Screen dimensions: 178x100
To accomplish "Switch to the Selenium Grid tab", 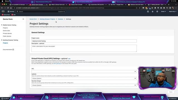I will click(137, 5).
